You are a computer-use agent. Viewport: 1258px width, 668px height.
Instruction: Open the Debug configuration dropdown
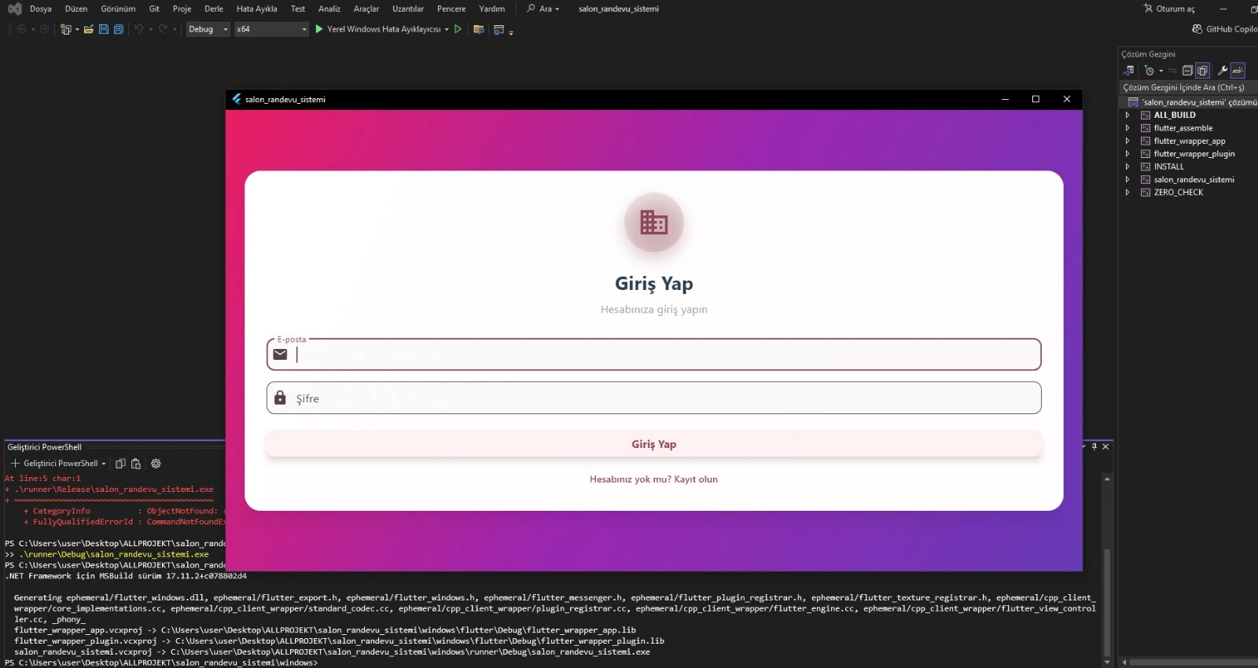pos(208,29)
